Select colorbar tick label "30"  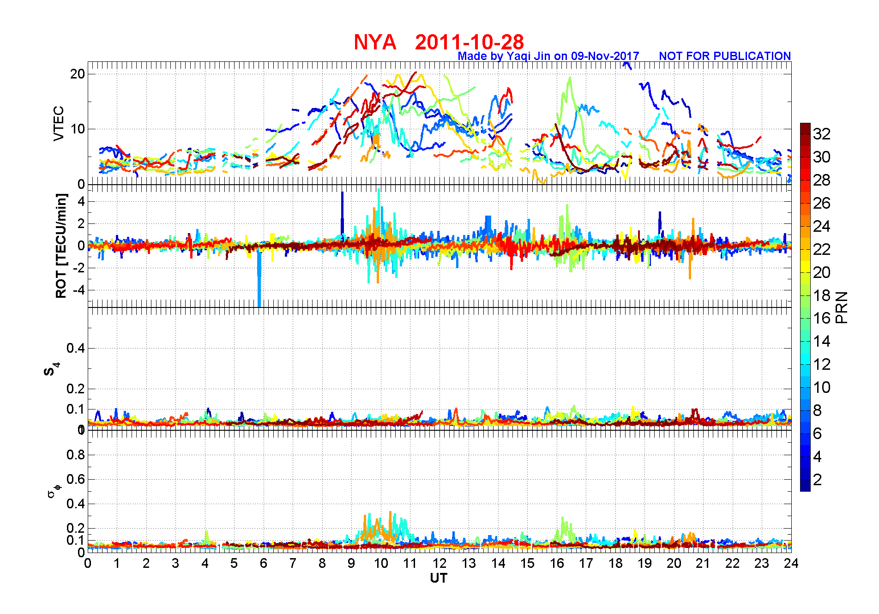click(x=822, y=157)
